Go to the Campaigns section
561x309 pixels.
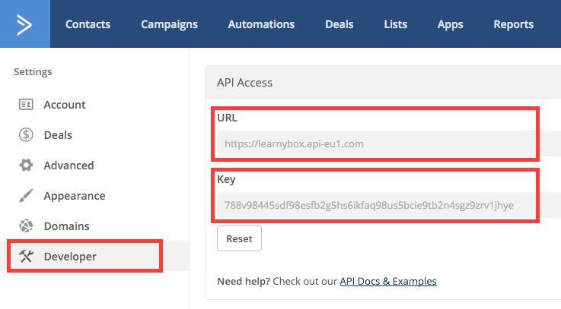pos(169,24)
